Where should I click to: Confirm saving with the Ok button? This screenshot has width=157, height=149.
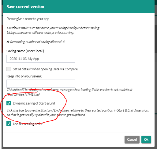point(146,139)
